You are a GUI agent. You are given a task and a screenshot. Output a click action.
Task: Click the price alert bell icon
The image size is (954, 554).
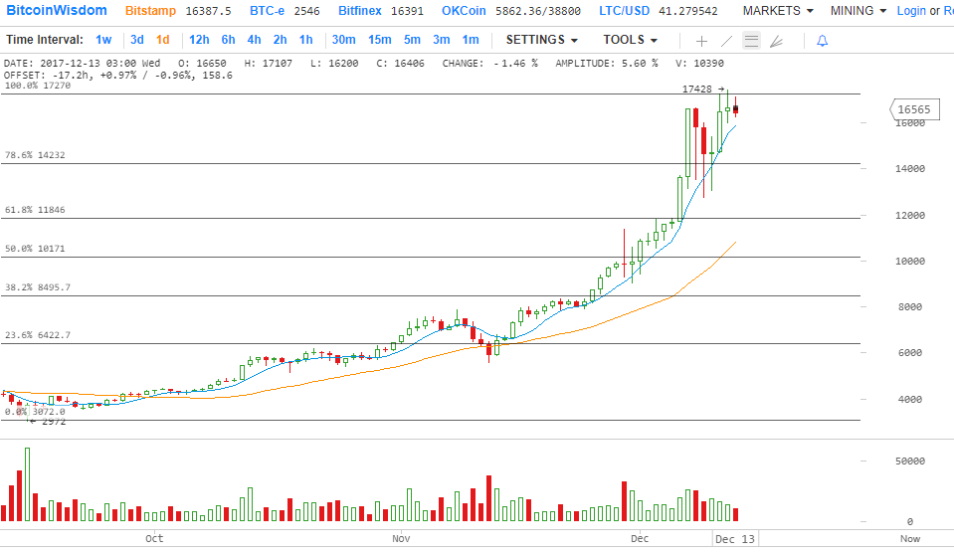822,41
